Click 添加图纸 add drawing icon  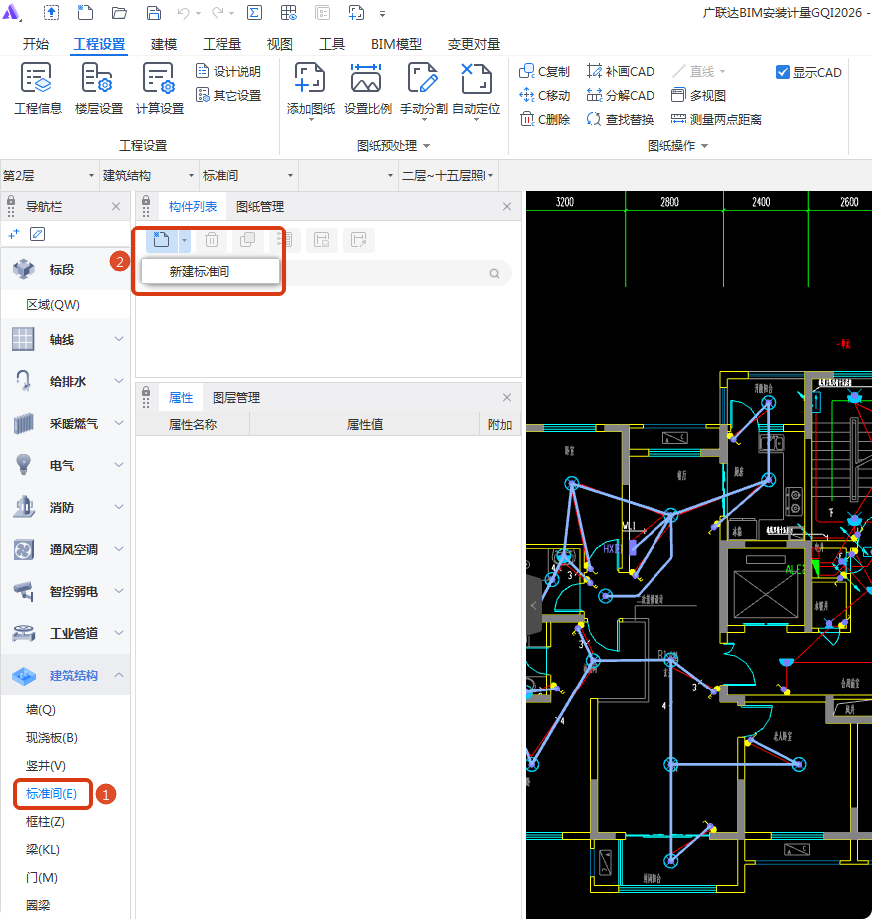click(310, 79)
